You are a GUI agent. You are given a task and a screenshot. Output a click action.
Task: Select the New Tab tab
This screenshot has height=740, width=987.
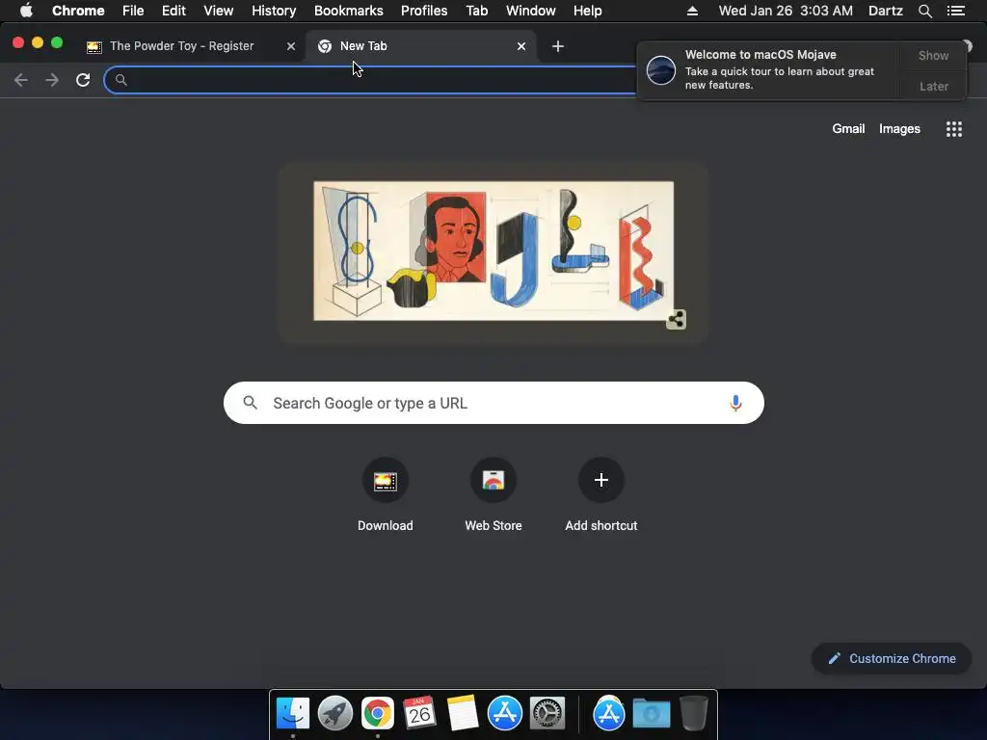pos(422,46)
